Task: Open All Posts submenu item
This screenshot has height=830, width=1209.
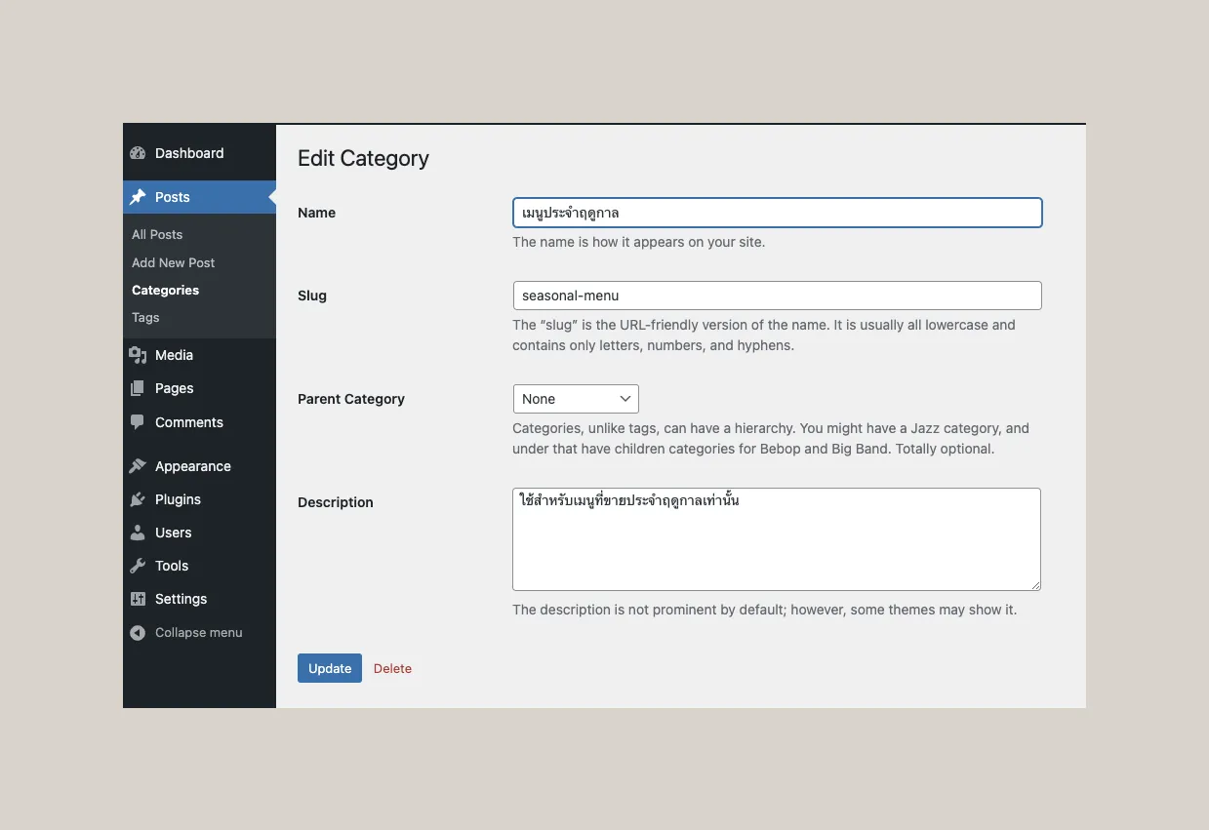Action: point(157,234)
